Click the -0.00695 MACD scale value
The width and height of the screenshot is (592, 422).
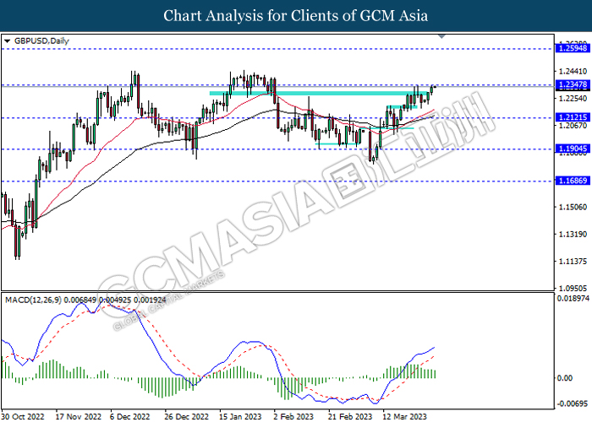click(573, 404)
